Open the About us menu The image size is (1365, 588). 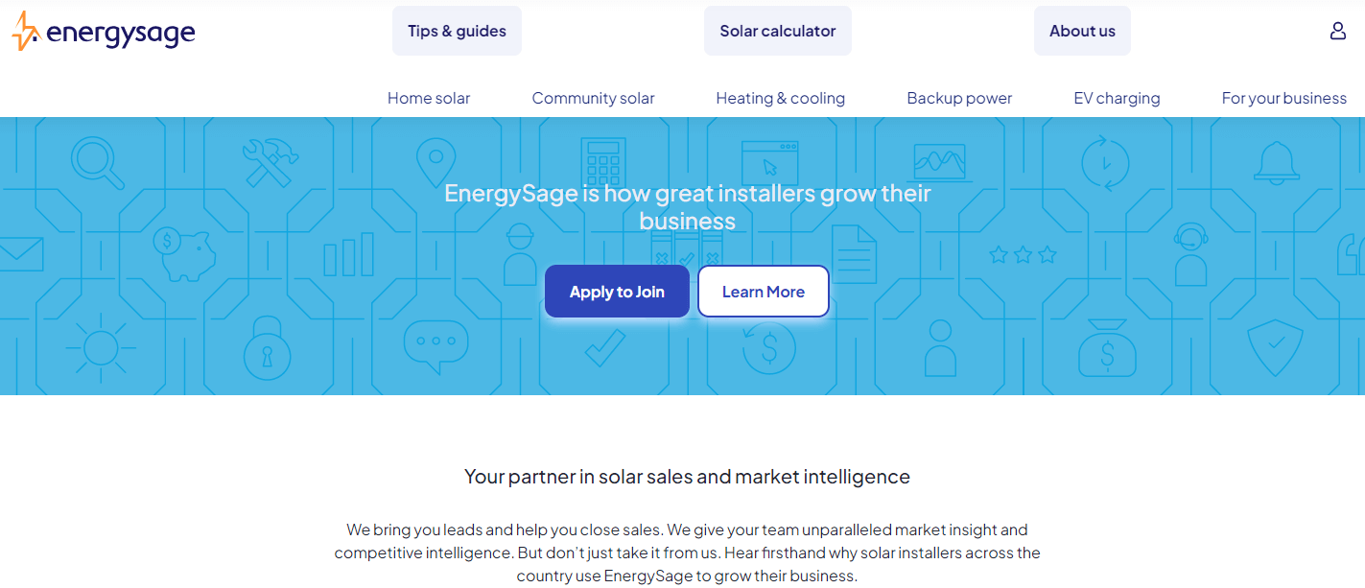(x=1082, y=31)
